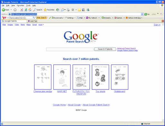Open the Edit menu
The image size is (165, 126).
8,5
